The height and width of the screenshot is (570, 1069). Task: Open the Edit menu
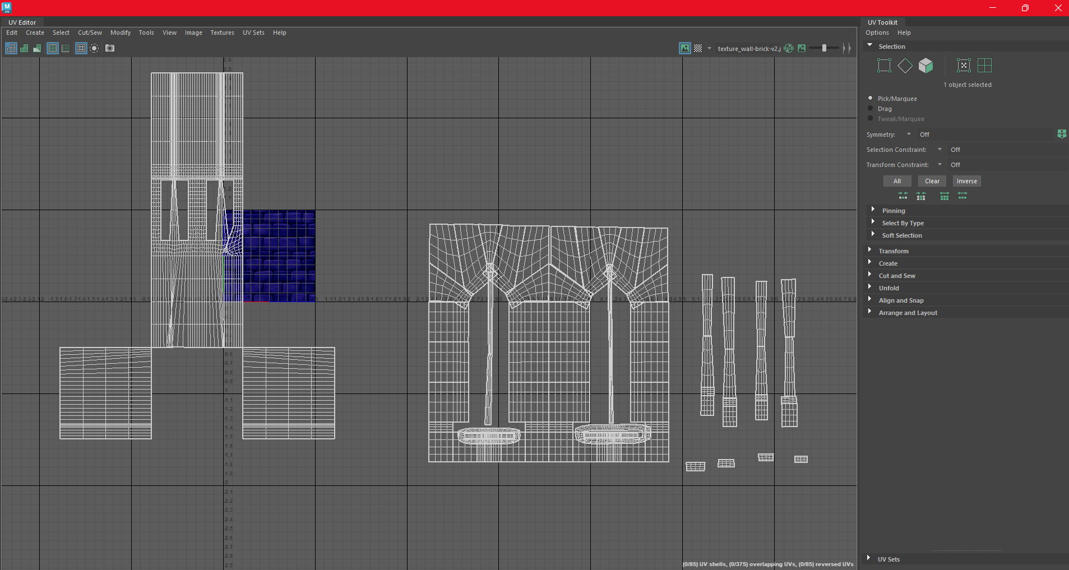(x=12, y=33)
